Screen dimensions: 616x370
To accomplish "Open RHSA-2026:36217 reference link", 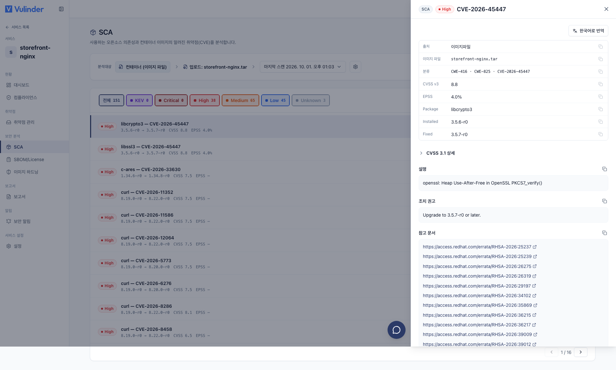I will click(480, 325).
